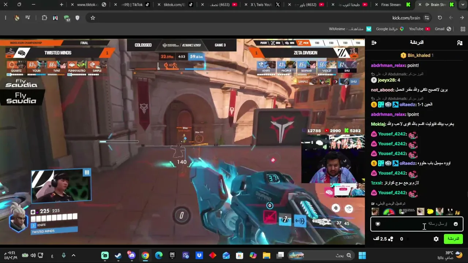
Task: Open the Task View icon in taskbar
Action: click(280, 255)
